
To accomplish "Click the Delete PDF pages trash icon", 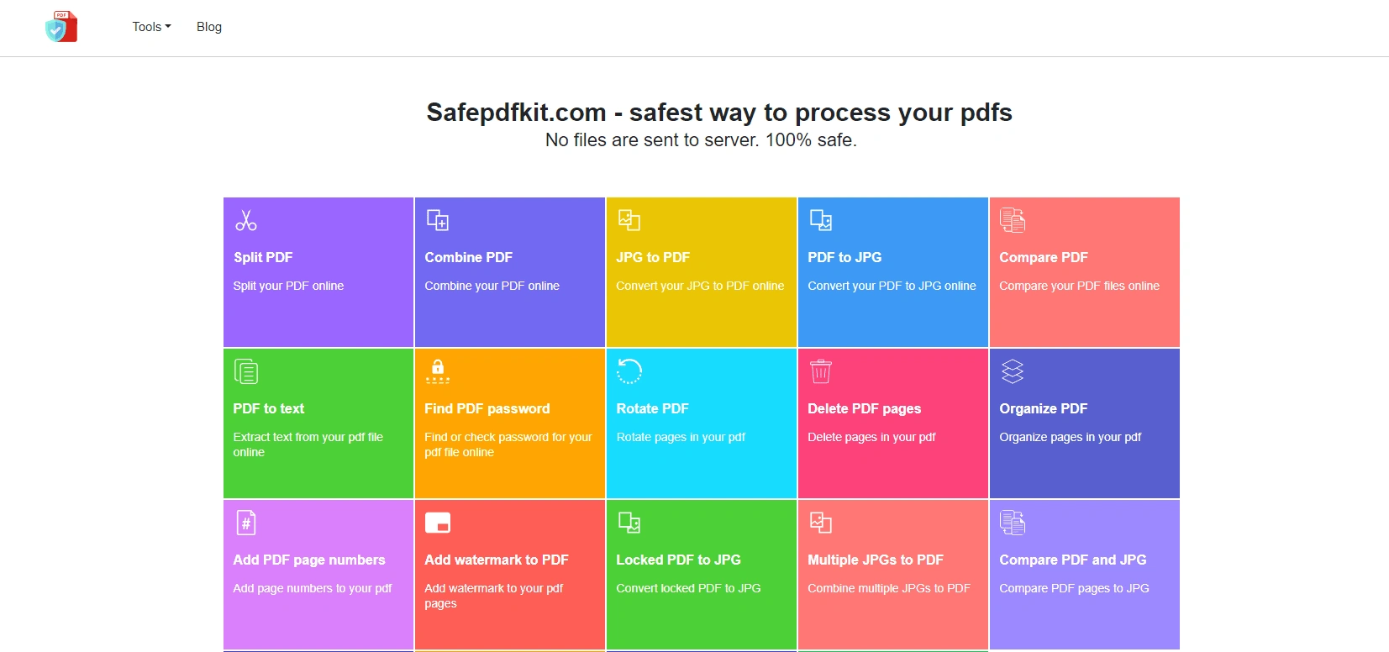I will pyautogui.click(x=821, y=371).
